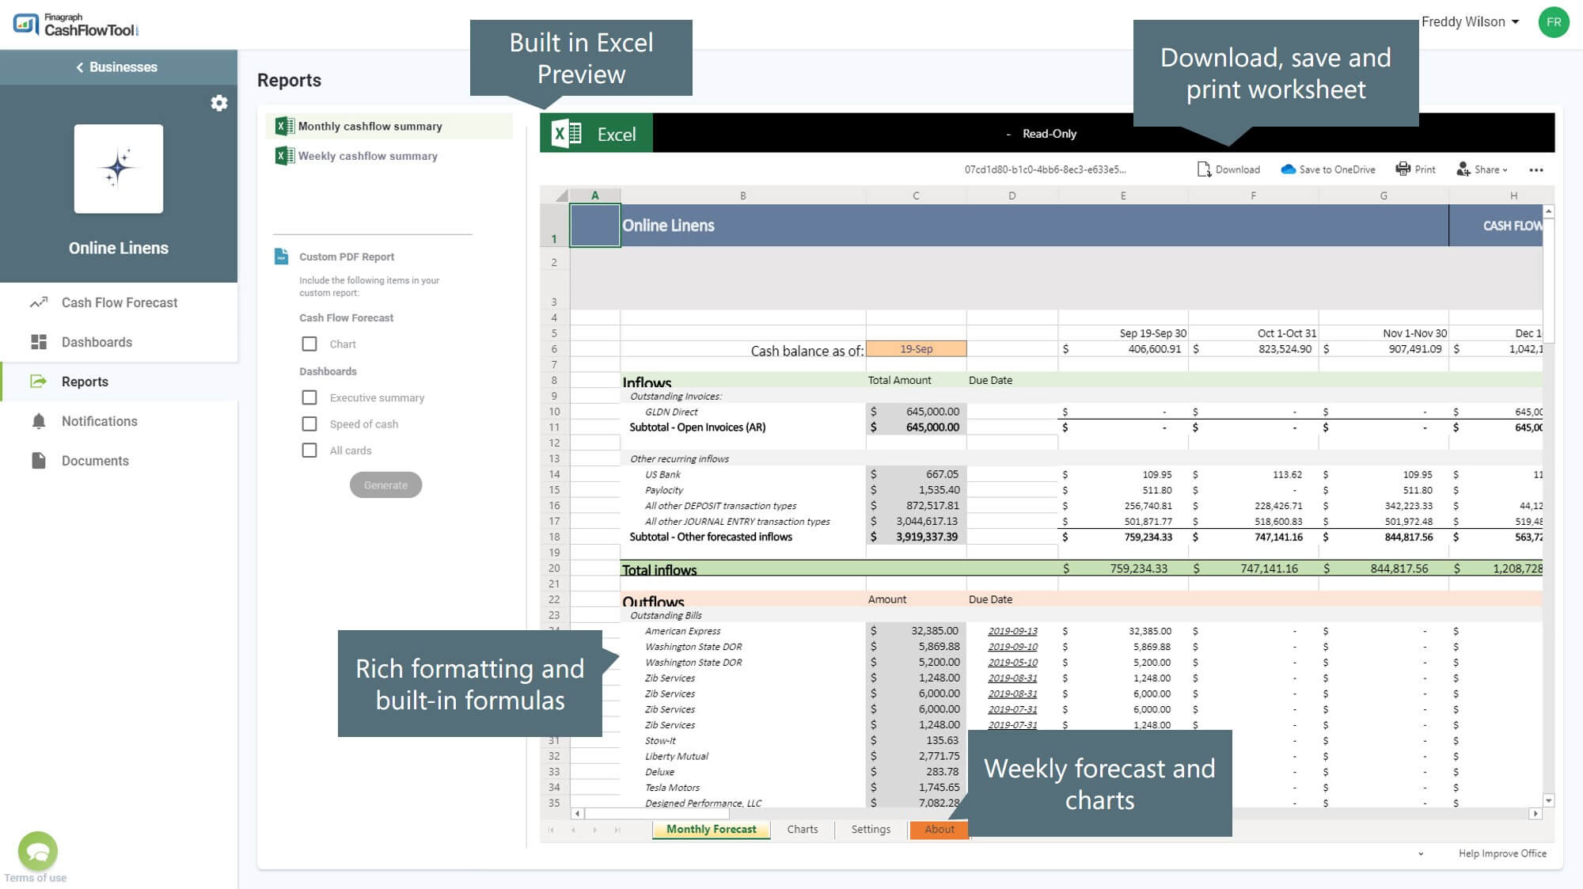This screenshot has width=1583, height=889.
Task: Check the Executive summary checkbox
Action: tap(309, 397)
